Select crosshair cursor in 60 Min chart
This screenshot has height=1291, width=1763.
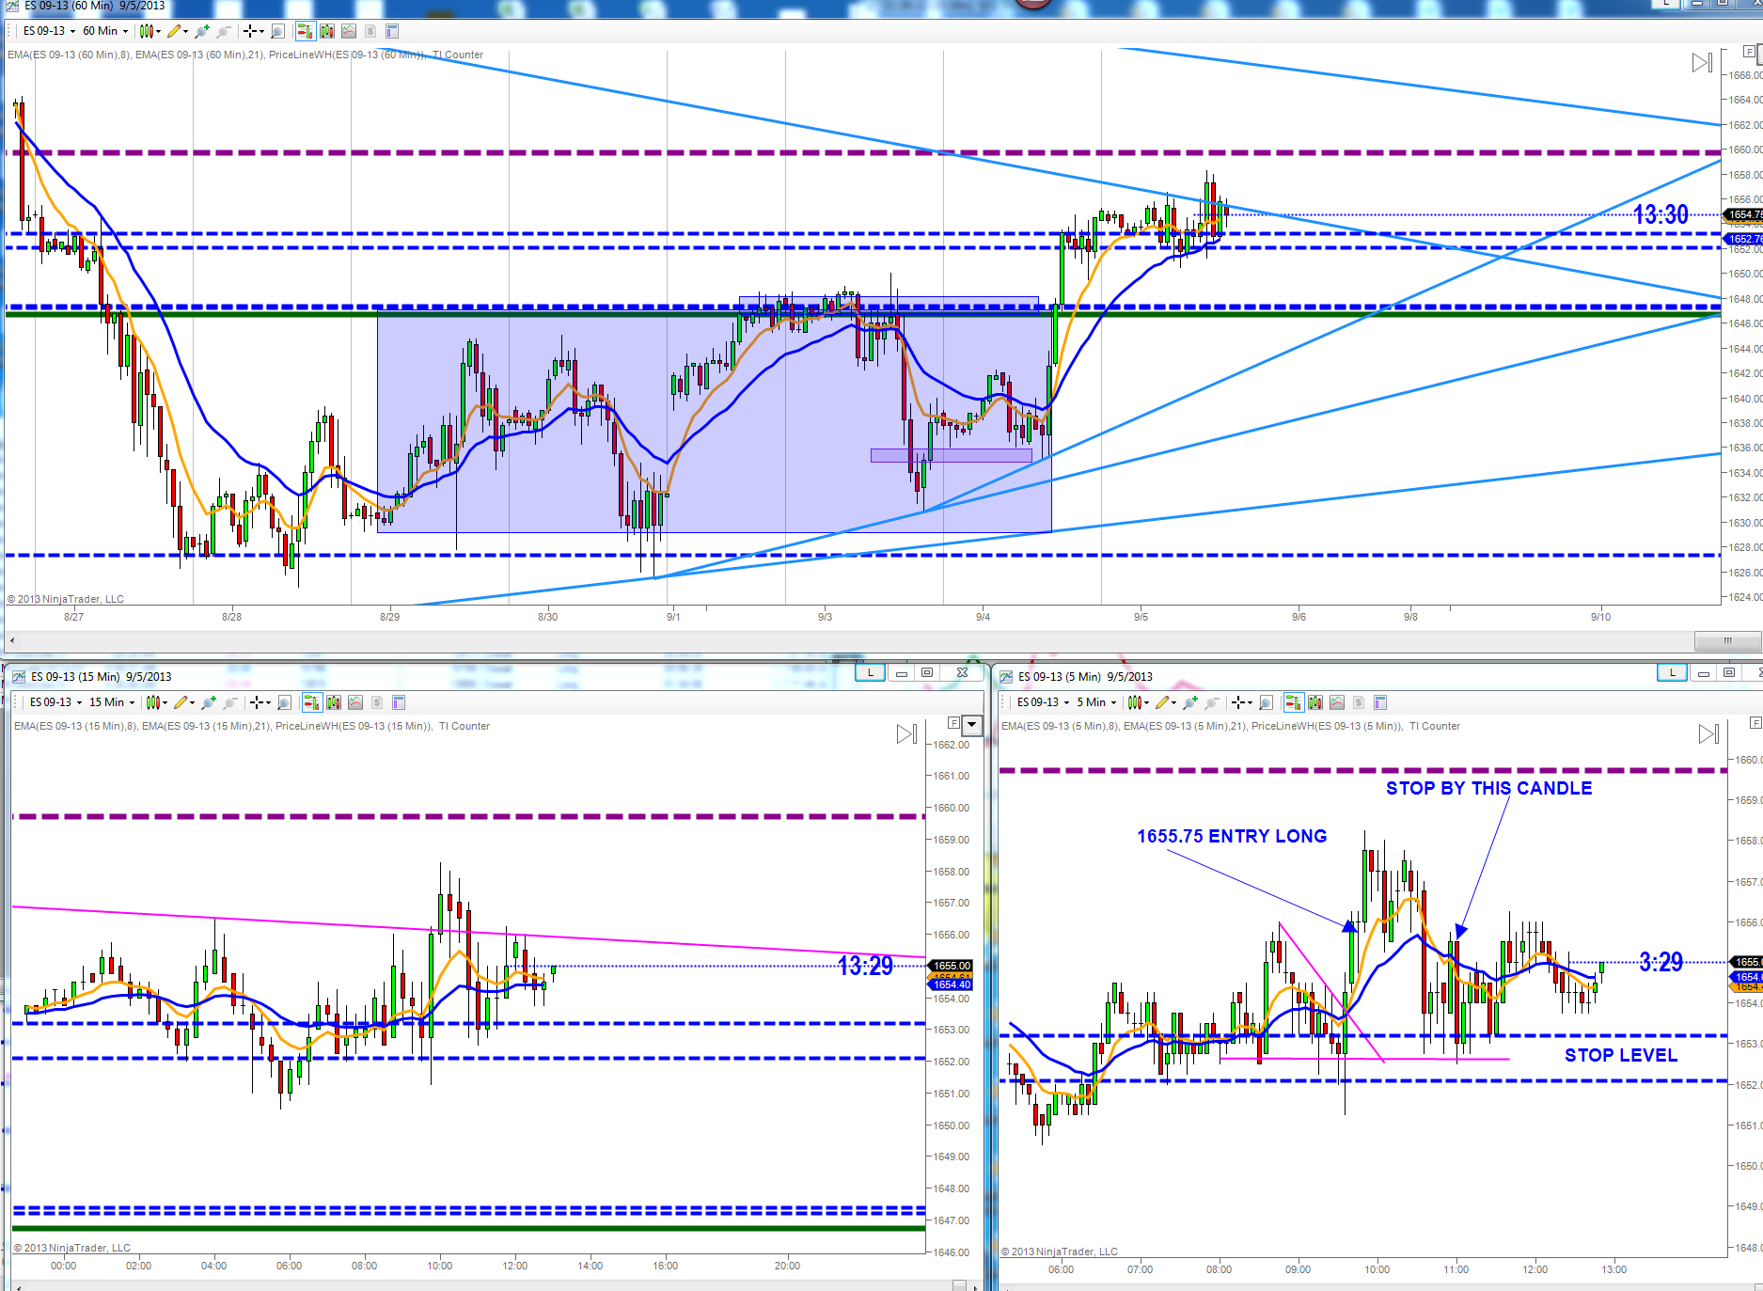251,31
